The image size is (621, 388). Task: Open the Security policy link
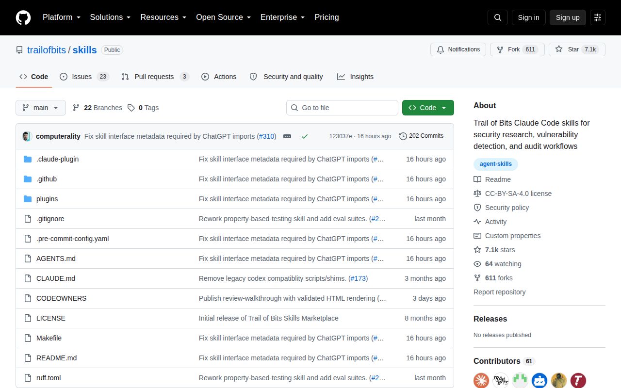point(501,208)
